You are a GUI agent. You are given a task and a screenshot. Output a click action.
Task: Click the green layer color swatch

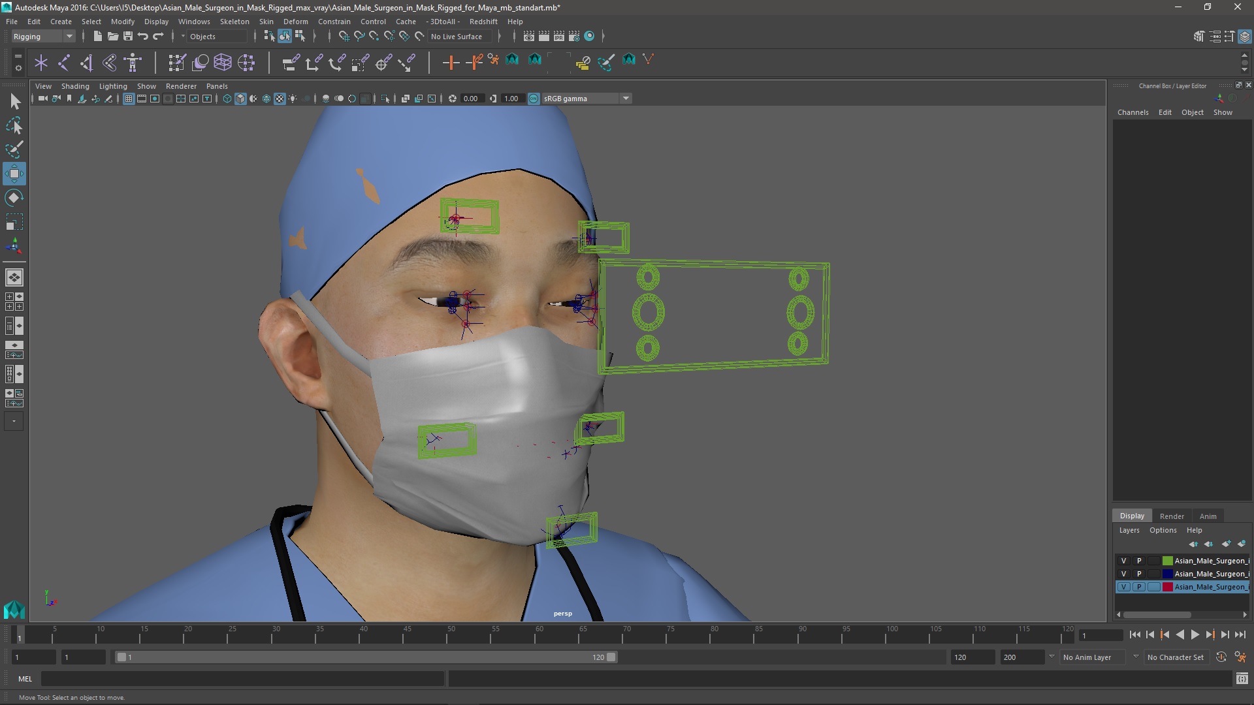pyautogui.click(x=1167, y=561)
